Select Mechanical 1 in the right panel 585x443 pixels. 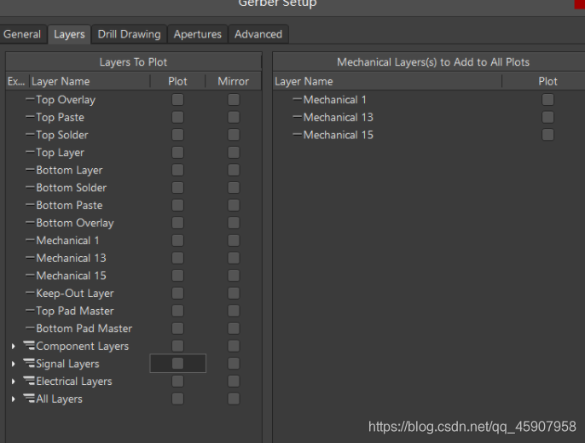(x=429, y=100)
